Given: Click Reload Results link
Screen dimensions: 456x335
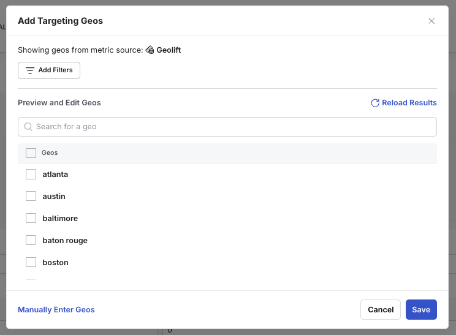Looking at the screenshot, I should pos(409,103).
